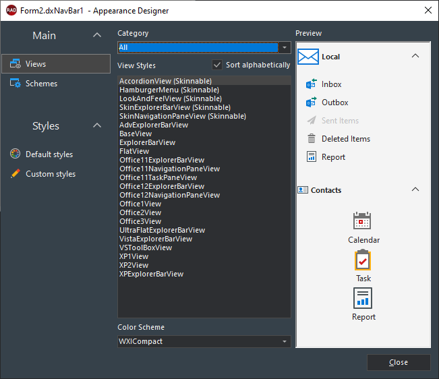This screenshot has height=379, width=439.
Task: Click the Report icon in Local group
Action: pyautogui.click(x=312, y=157)
